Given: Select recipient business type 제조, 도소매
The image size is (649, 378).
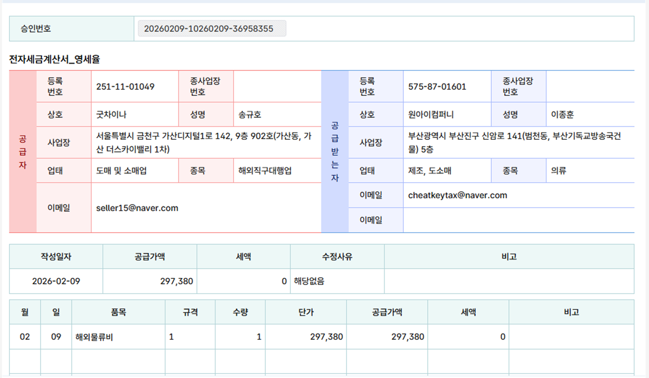Looking at the screenshot, I should (x=429, y=171).
